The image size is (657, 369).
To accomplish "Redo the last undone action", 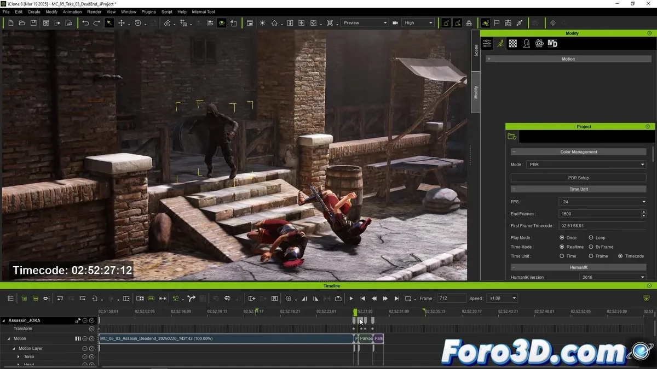I will (x=97, y=23).
